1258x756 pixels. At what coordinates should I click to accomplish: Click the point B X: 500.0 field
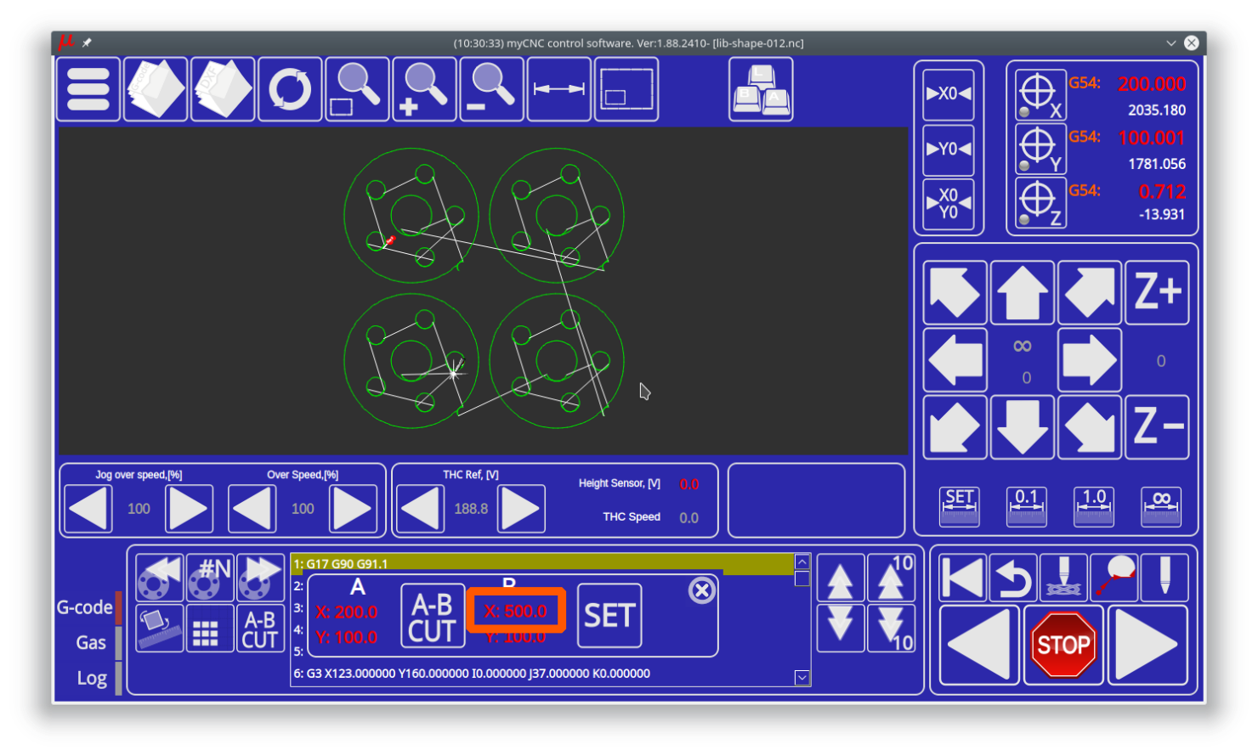coord(515,612)
